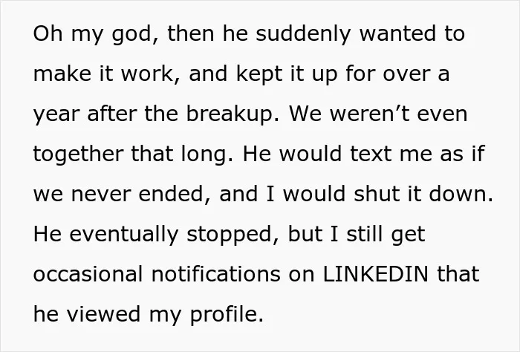Click the opening words 'Oh my god'
The height and width of the screenshot is (352, 520).
[x=92, y=34]
